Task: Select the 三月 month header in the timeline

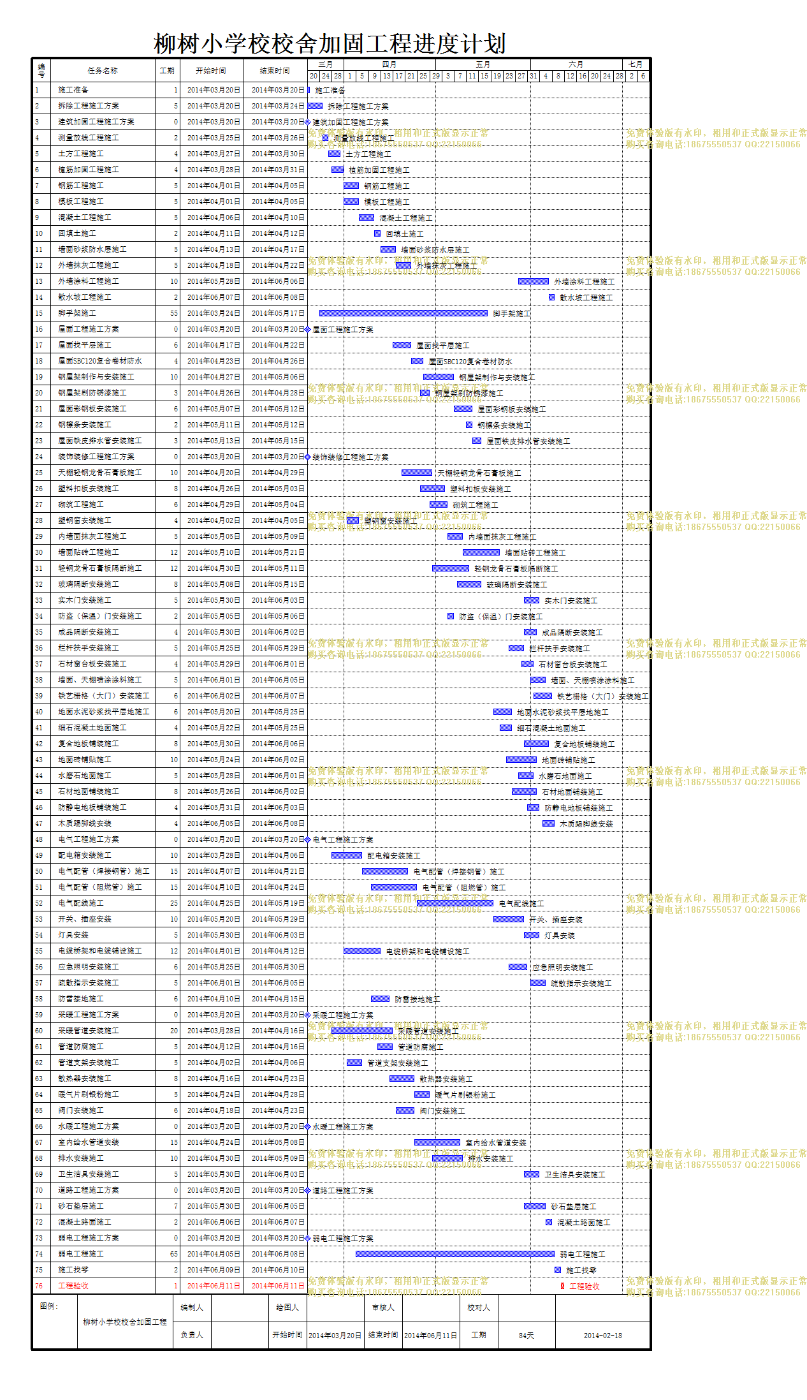Action: pos(326,64)
